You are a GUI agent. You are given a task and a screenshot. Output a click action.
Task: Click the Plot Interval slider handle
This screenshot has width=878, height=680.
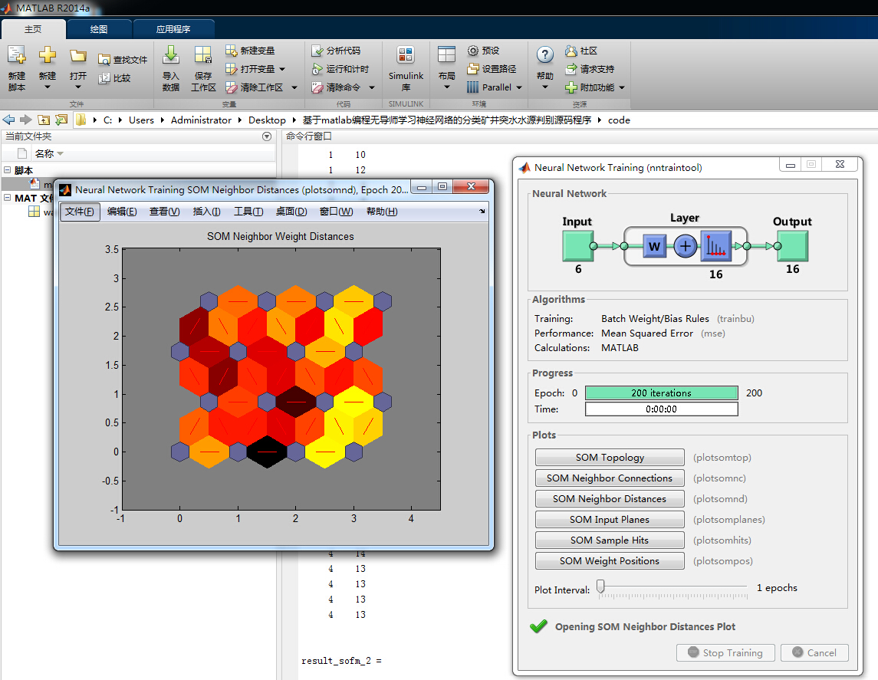pos(601,586)
